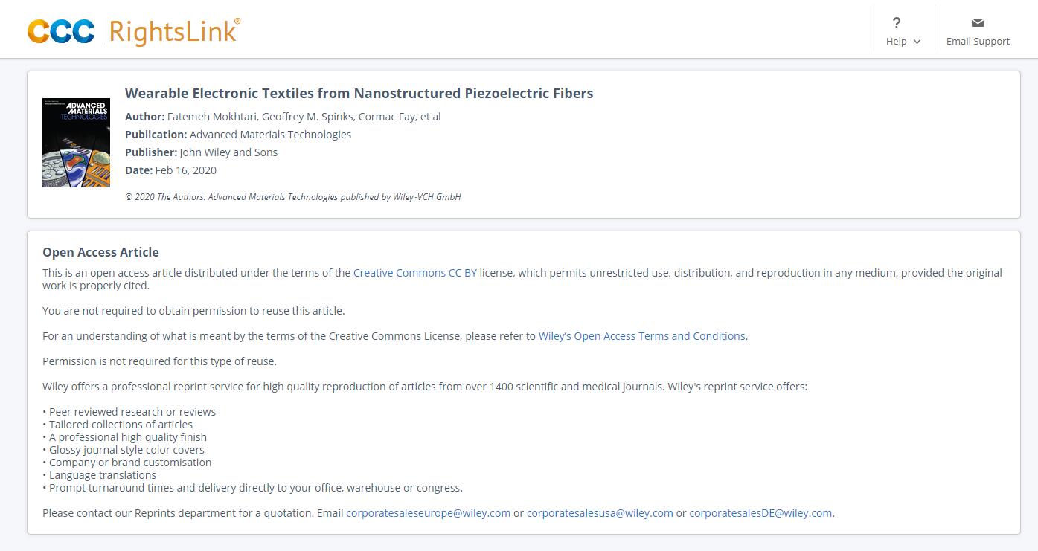Click the Advanced Materials Technologies cover thumbnail
1038x551 pixels.
[76, 143]
